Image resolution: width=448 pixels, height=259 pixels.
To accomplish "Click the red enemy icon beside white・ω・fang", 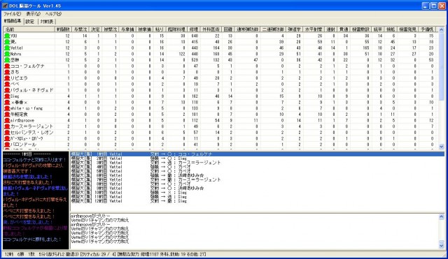I will tap(7, 108).
